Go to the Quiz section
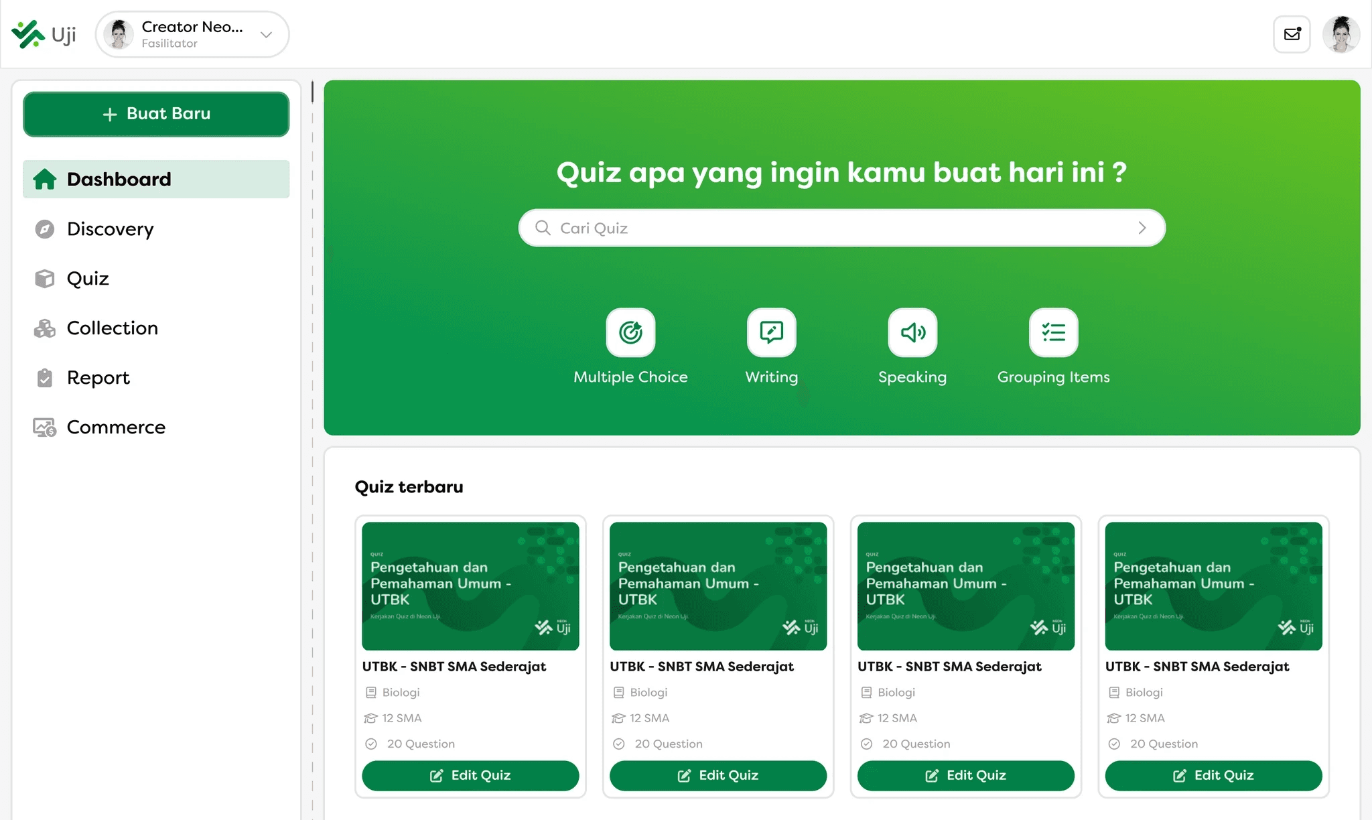1372x820 pixels. 88,279
